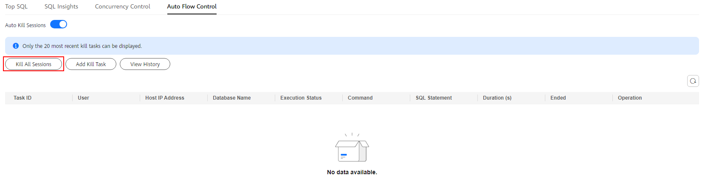Select the Auto Flow Control tab

[192, 6]
